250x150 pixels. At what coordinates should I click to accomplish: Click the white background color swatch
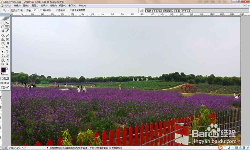click(6, 73)
